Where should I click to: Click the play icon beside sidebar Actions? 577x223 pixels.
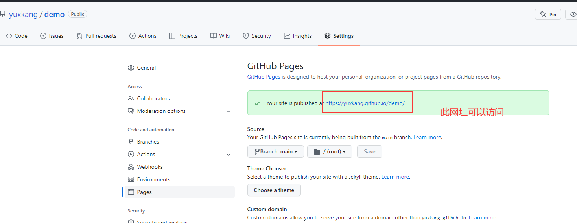[x=131, y=154]
